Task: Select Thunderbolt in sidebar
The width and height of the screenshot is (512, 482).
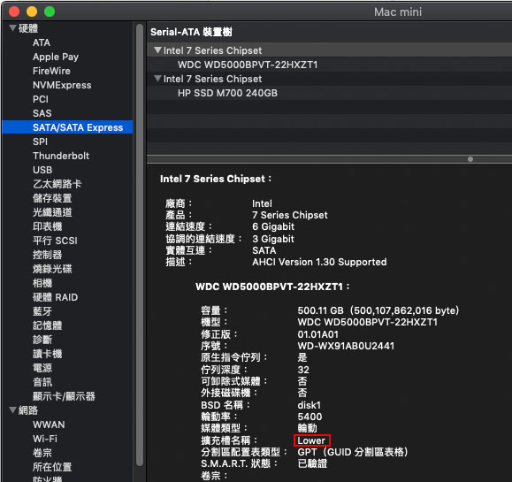Action: [61, 156]
